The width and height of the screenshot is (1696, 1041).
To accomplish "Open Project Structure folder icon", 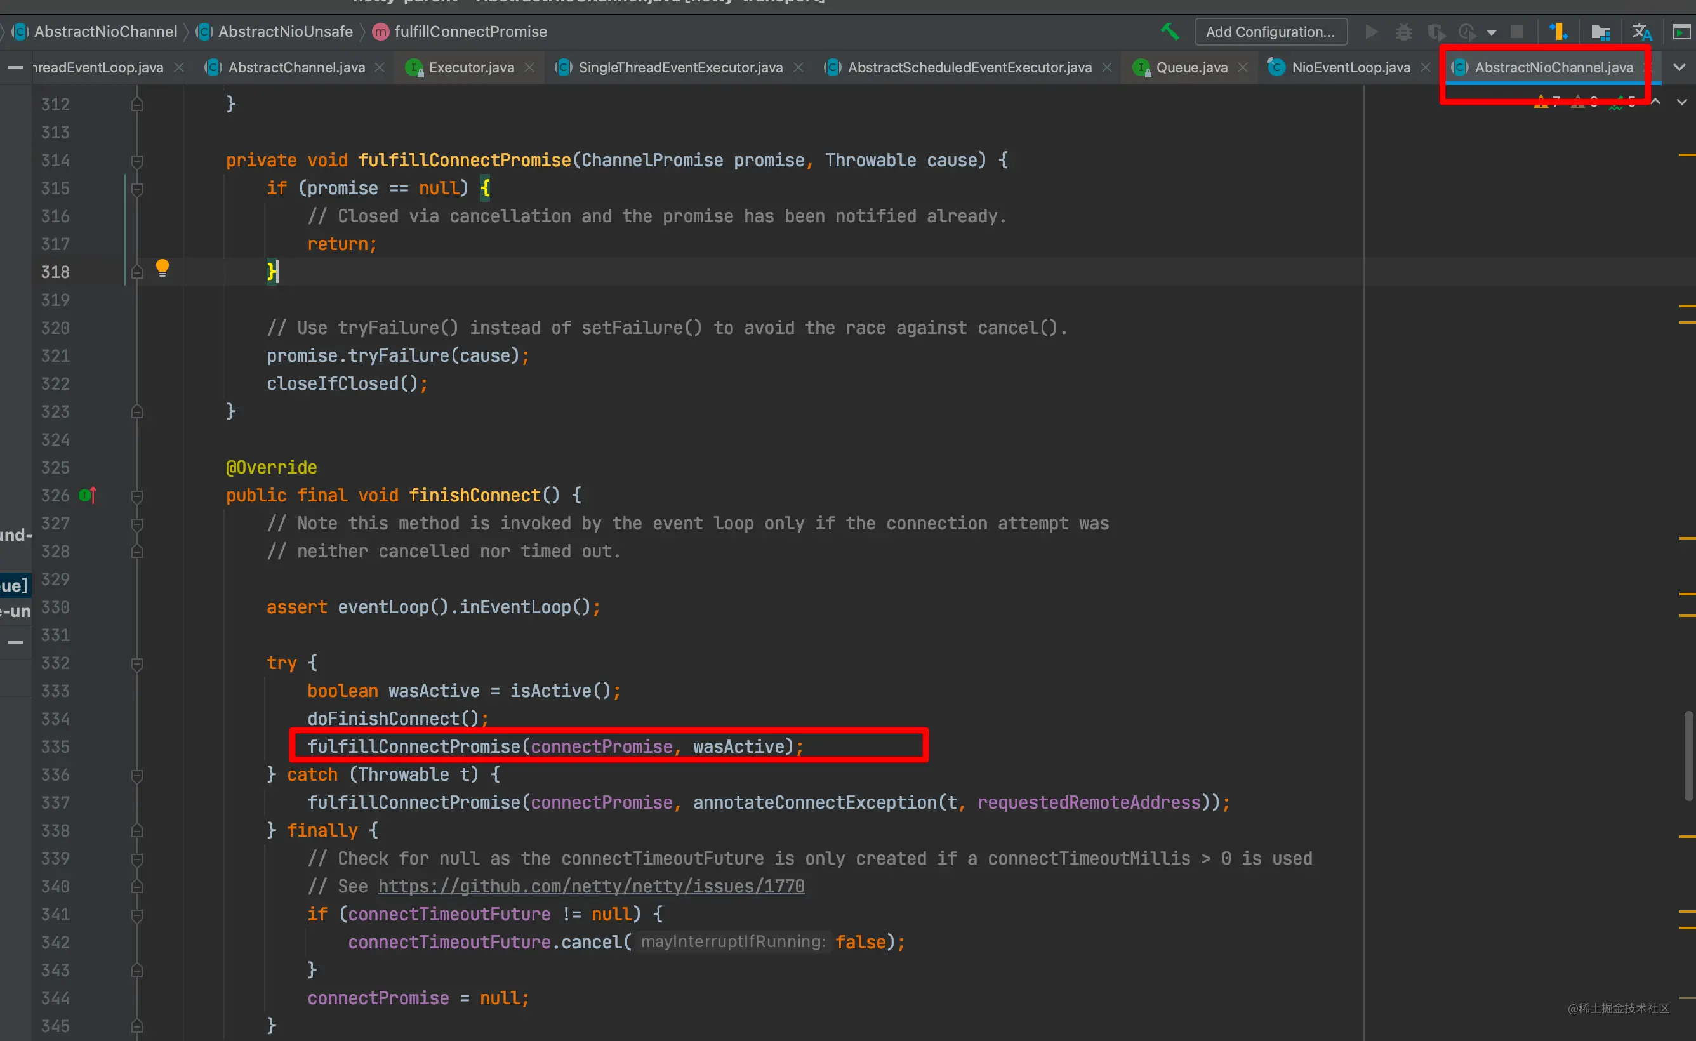I will (x=1600, y=32).
